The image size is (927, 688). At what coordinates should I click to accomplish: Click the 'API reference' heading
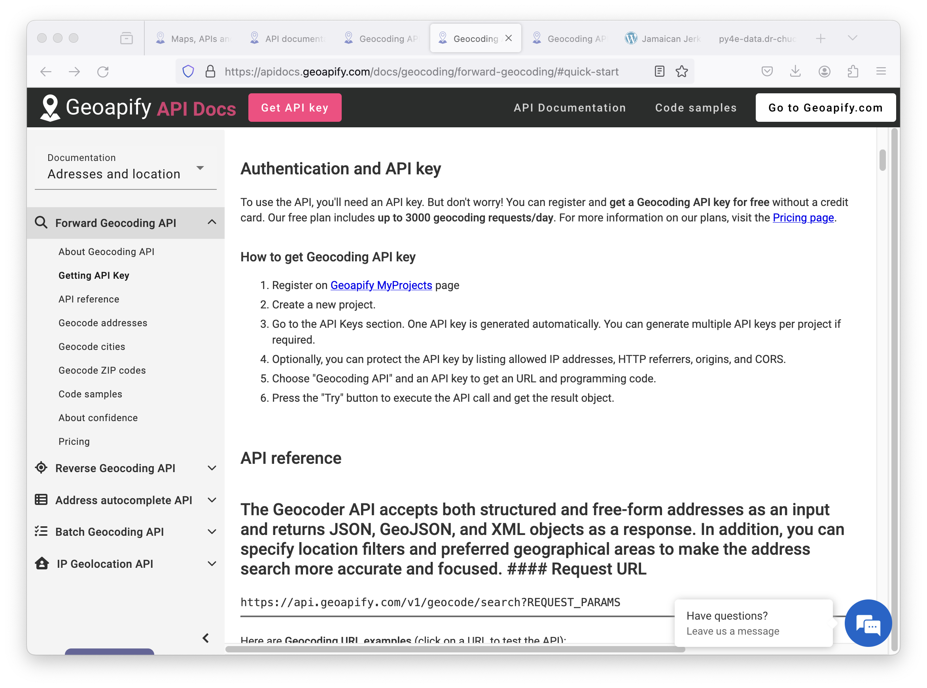click(x=291, y=458)
